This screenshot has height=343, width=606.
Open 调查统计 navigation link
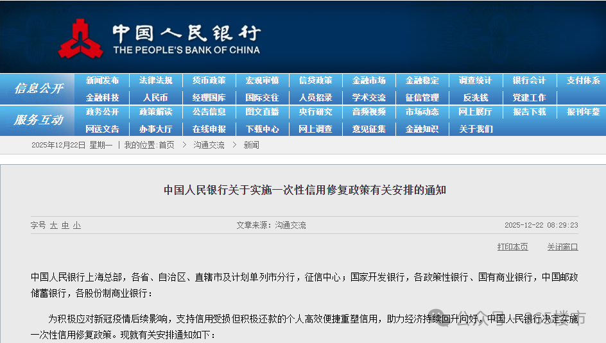pos(475,81)
